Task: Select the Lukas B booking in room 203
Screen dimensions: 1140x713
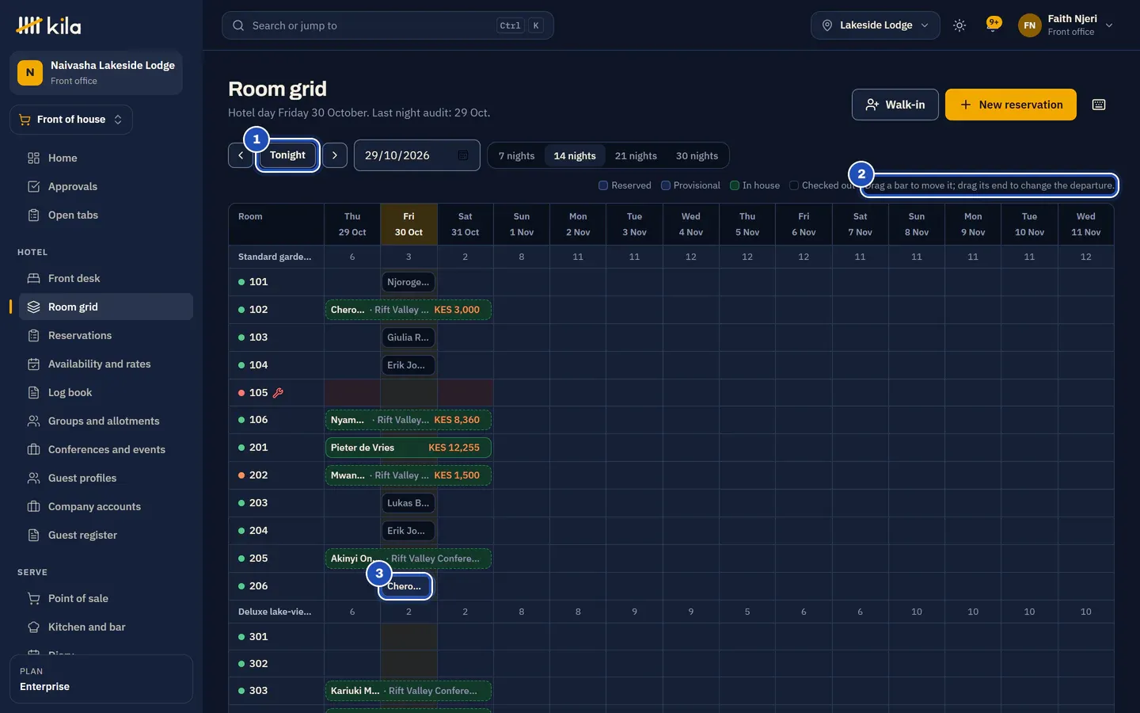Action: [x=408, y=503]
